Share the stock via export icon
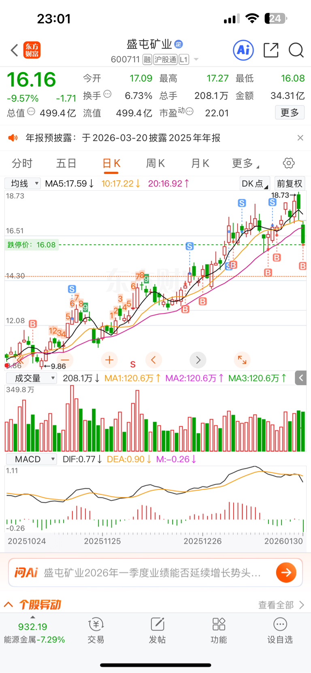The image size is (311, 673). coord(271,50)
